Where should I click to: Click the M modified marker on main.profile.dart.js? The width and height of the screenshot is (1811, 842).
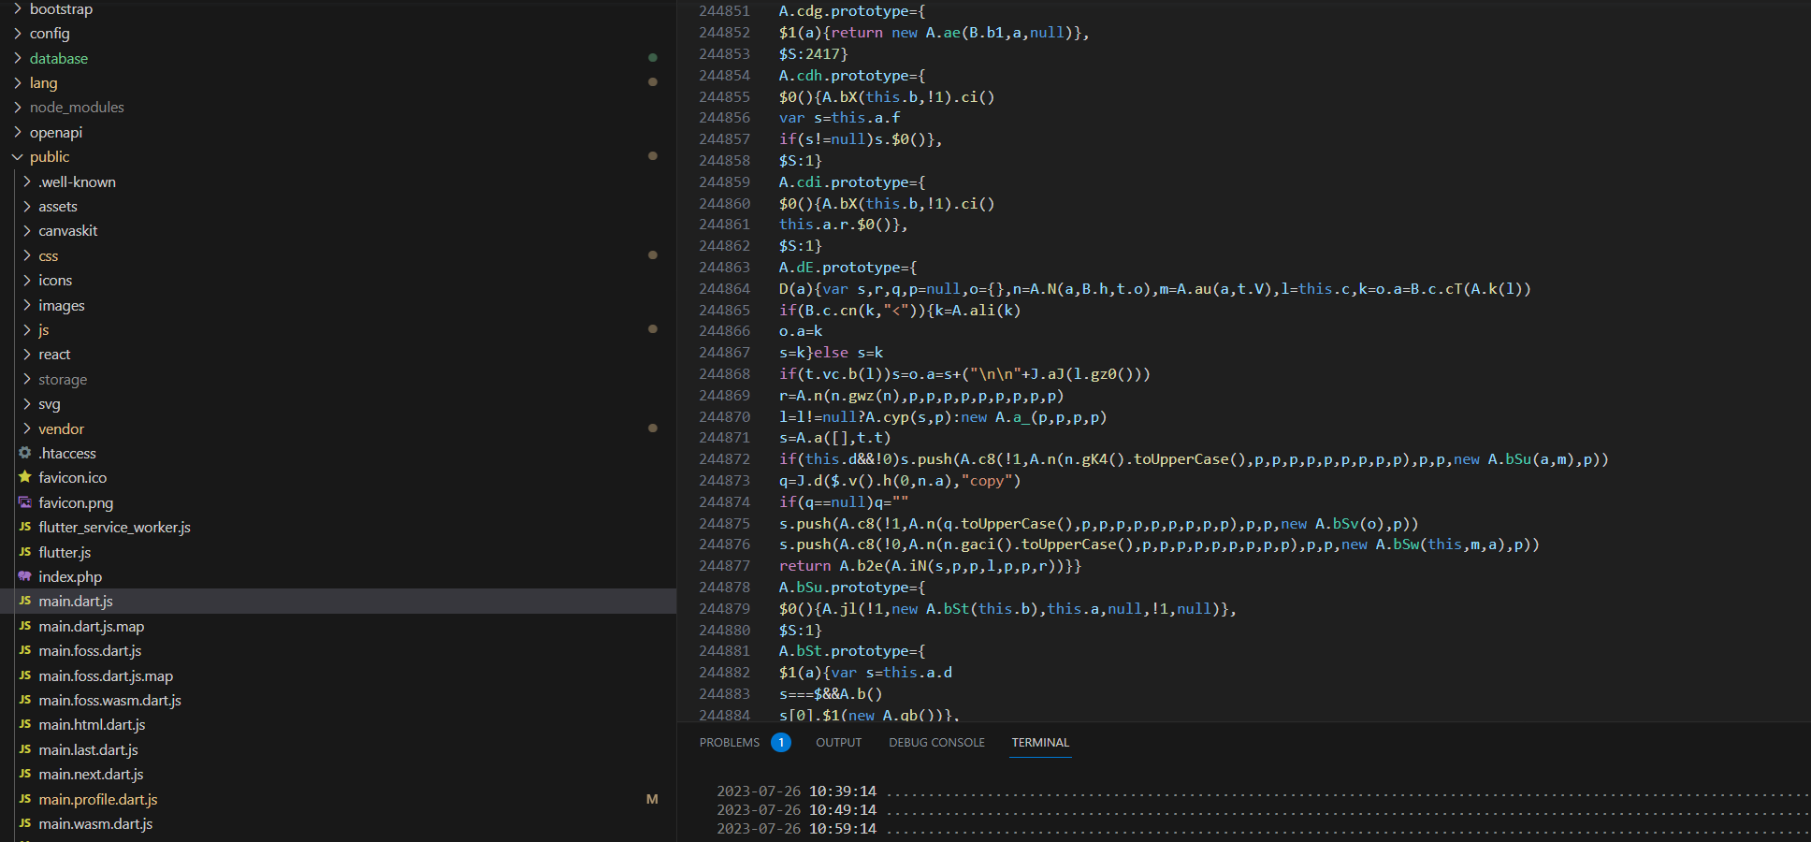tap(652, 799)
